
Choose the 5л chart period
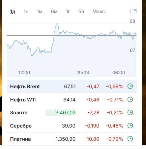[81, 12]
